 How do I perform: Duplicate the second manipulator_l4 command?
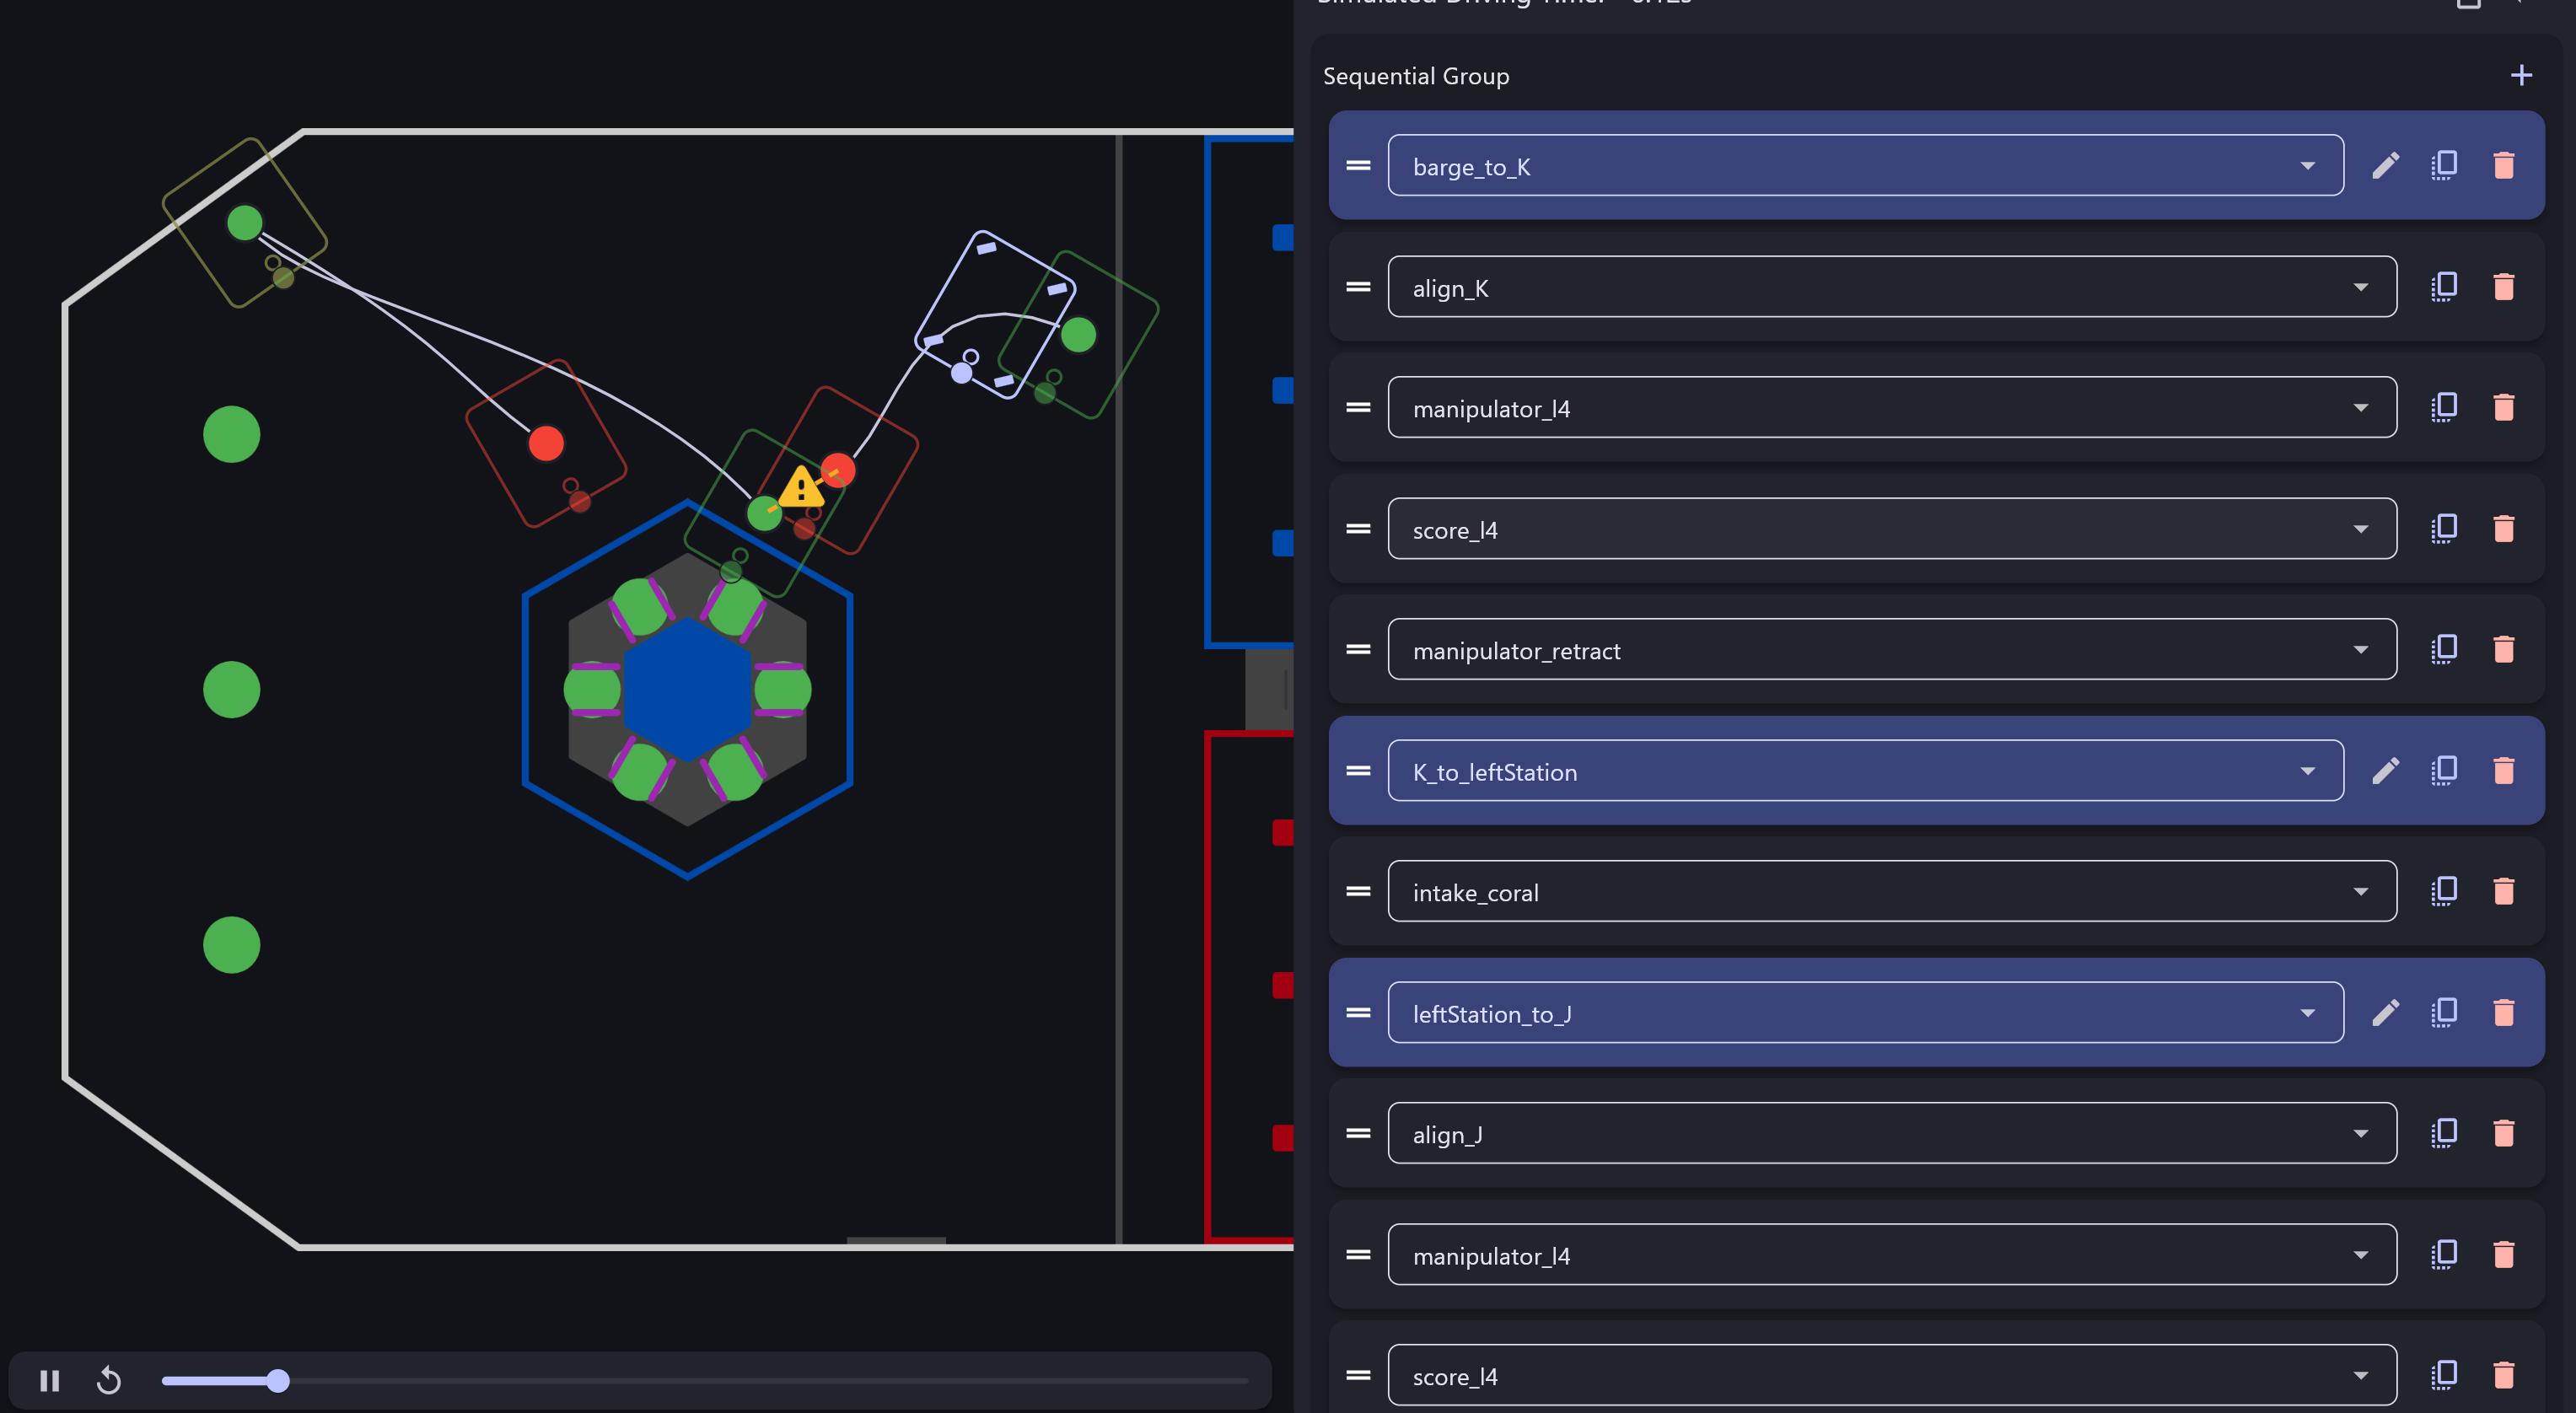point(2444,1254)
